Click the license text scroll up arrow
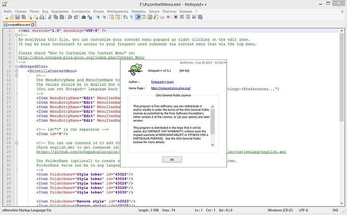This screenshot has width=347, height=215. (213, 107)
